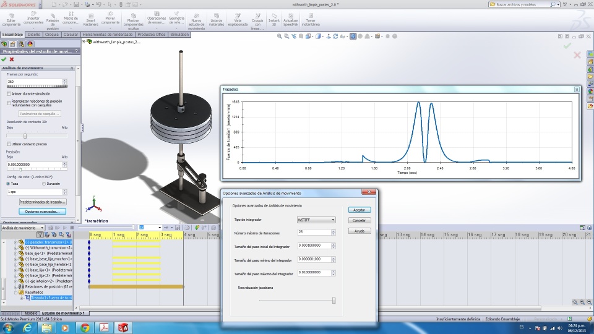This screenshot has width=594, height=334.
Task: Click Tamaño del paso inicial field
Action: (314, 246)
